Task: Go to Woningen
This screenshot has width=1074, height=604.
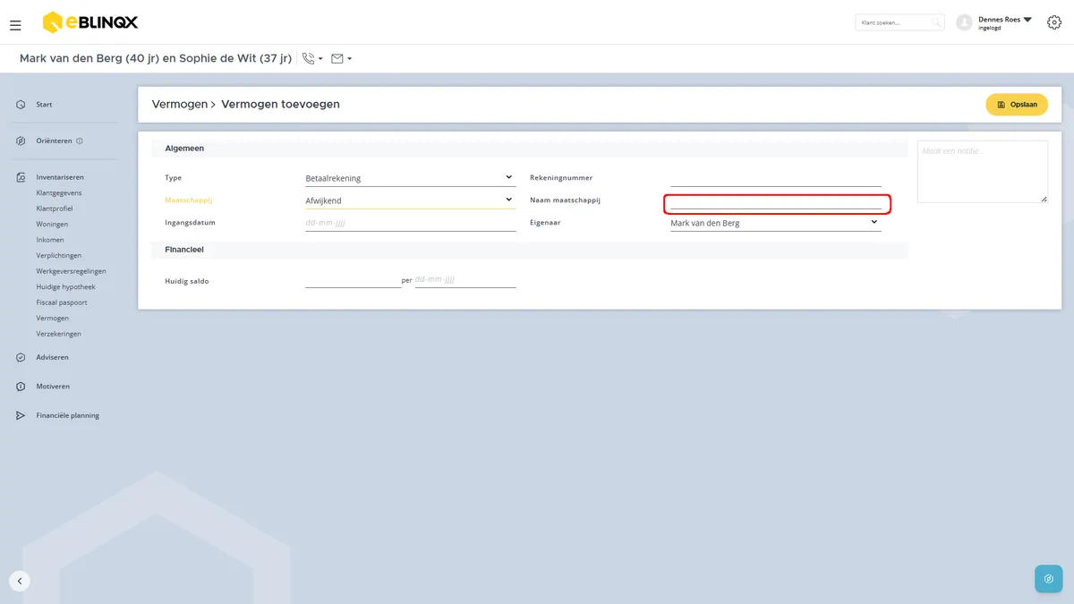Action: pyautogui.click(x=52, y=225)
